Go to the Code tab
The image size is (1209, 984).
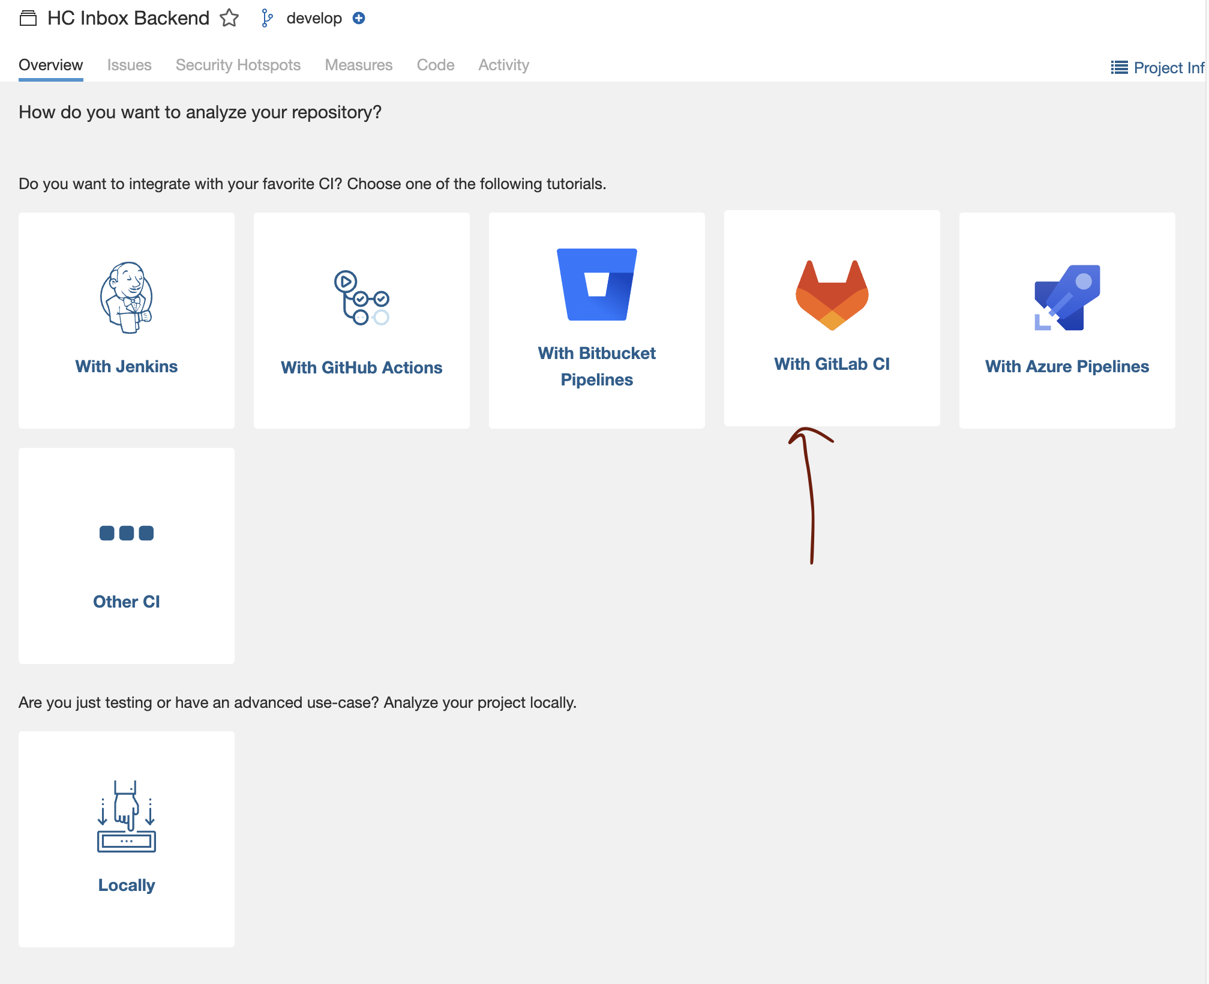coord(436,65)
